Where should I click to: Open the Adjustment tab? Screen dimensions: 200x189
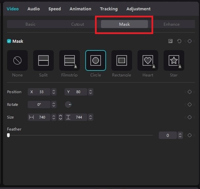click(x=138, y=9)
